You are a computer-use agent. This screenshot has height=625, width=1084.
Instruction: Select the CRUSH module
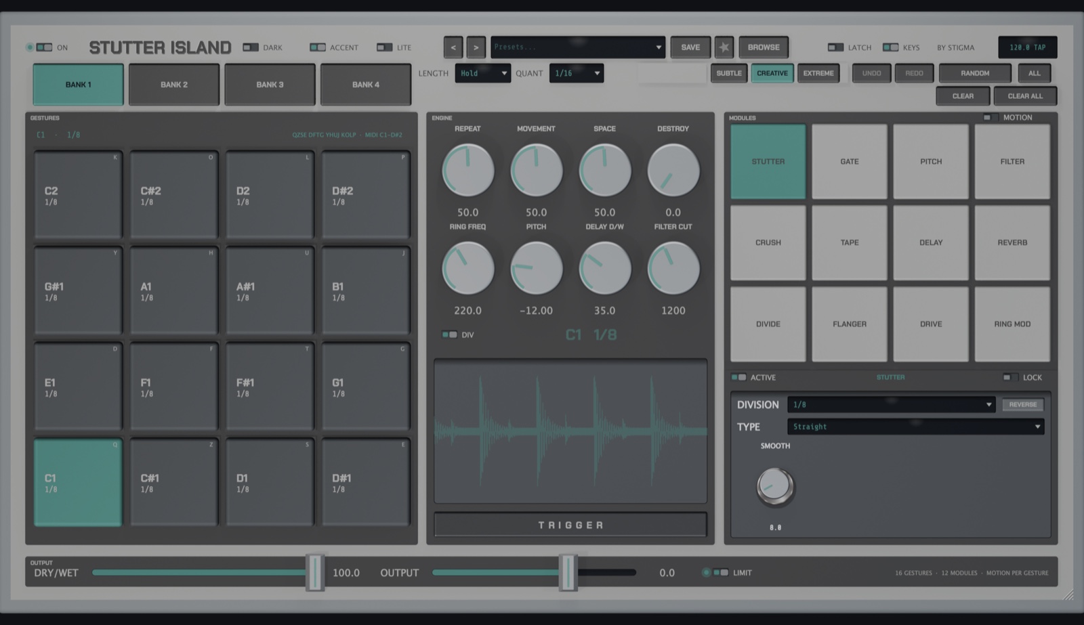(768, 242)
